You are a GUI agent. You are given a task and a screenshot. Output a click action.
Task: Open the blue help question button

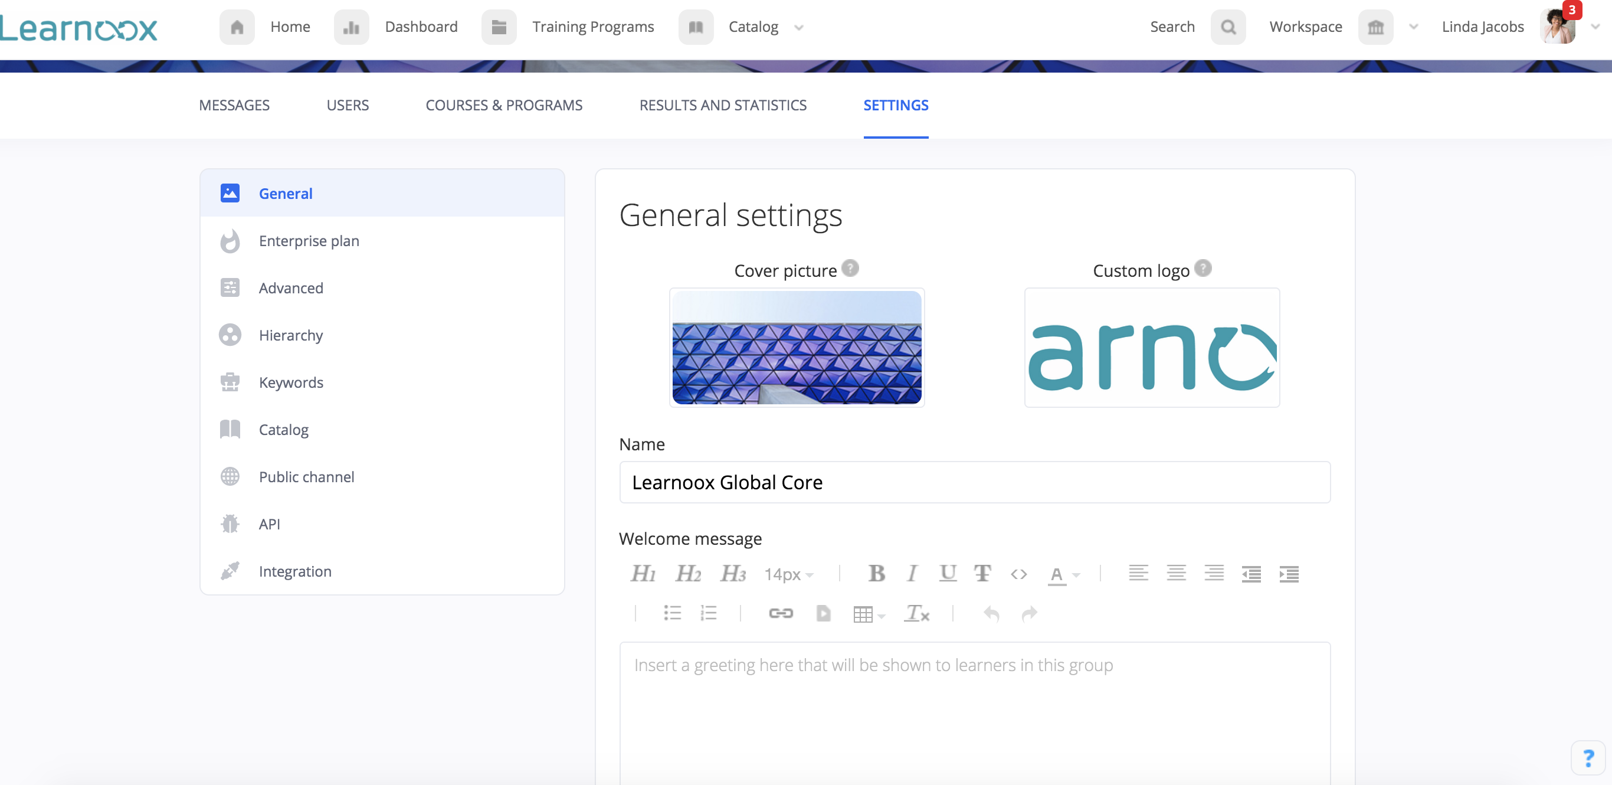pyautogui.click(x=1588, y=758)
